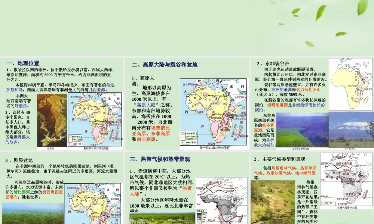Click the red text 地中海气候
374x224 pixels.
pyautogui.click(x=305, y=173)
